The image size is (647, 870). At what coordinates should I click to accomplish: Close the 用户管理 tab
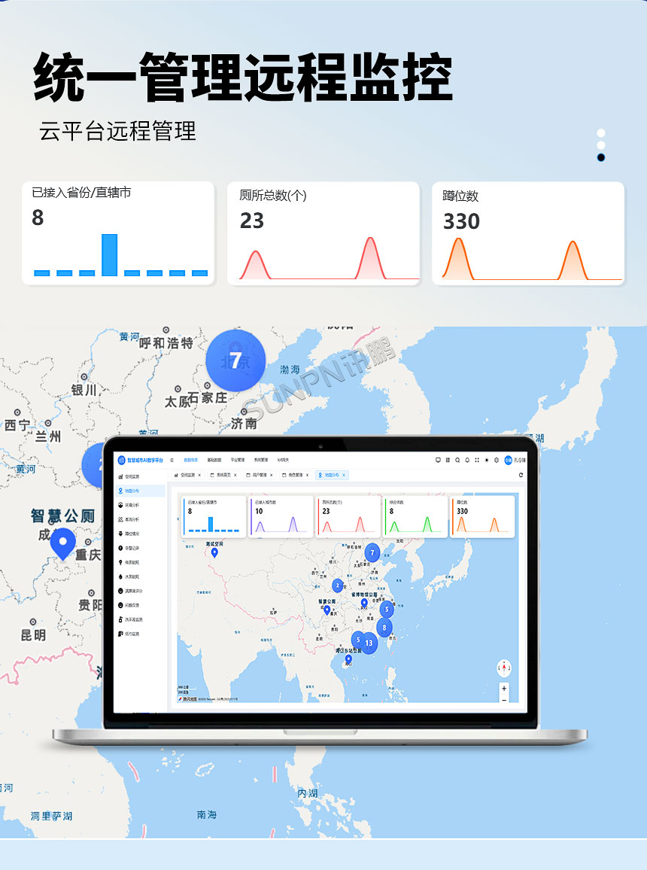click(272, 476)
